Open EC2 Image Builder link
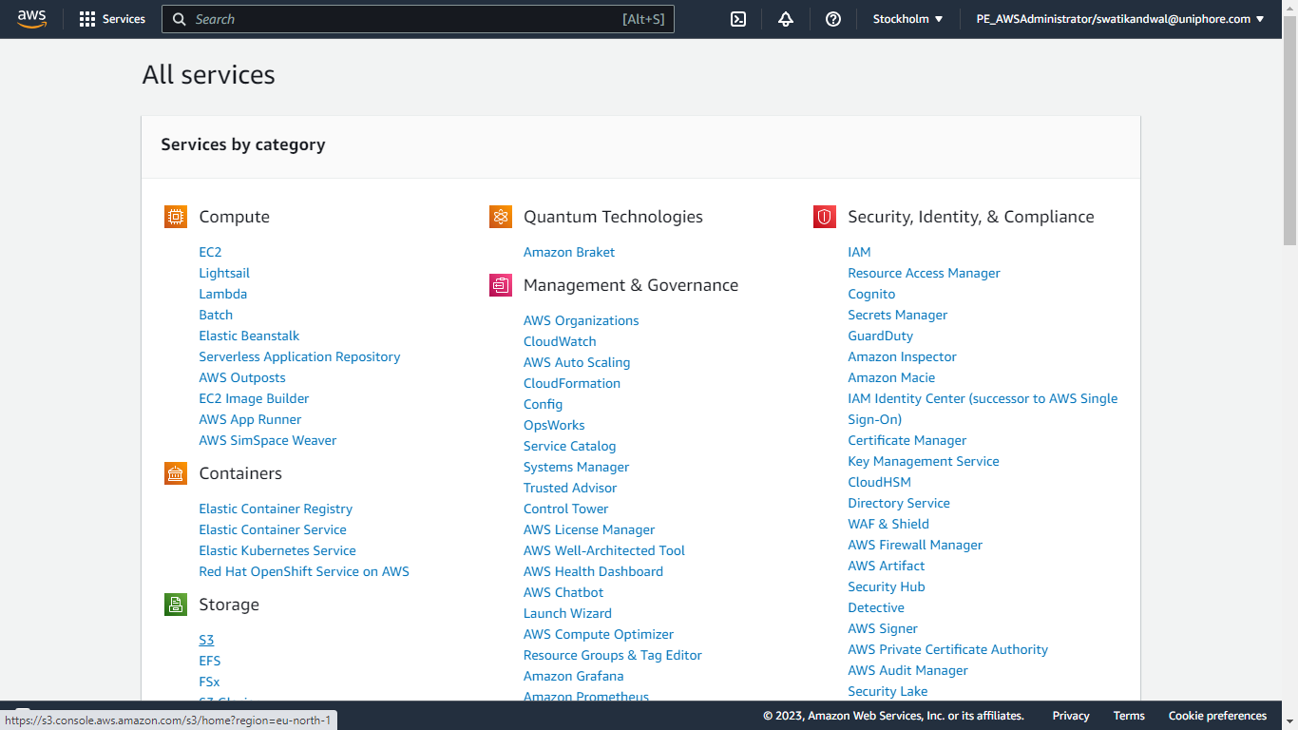This screenshot has height=730, width=1298. [254, 398]
